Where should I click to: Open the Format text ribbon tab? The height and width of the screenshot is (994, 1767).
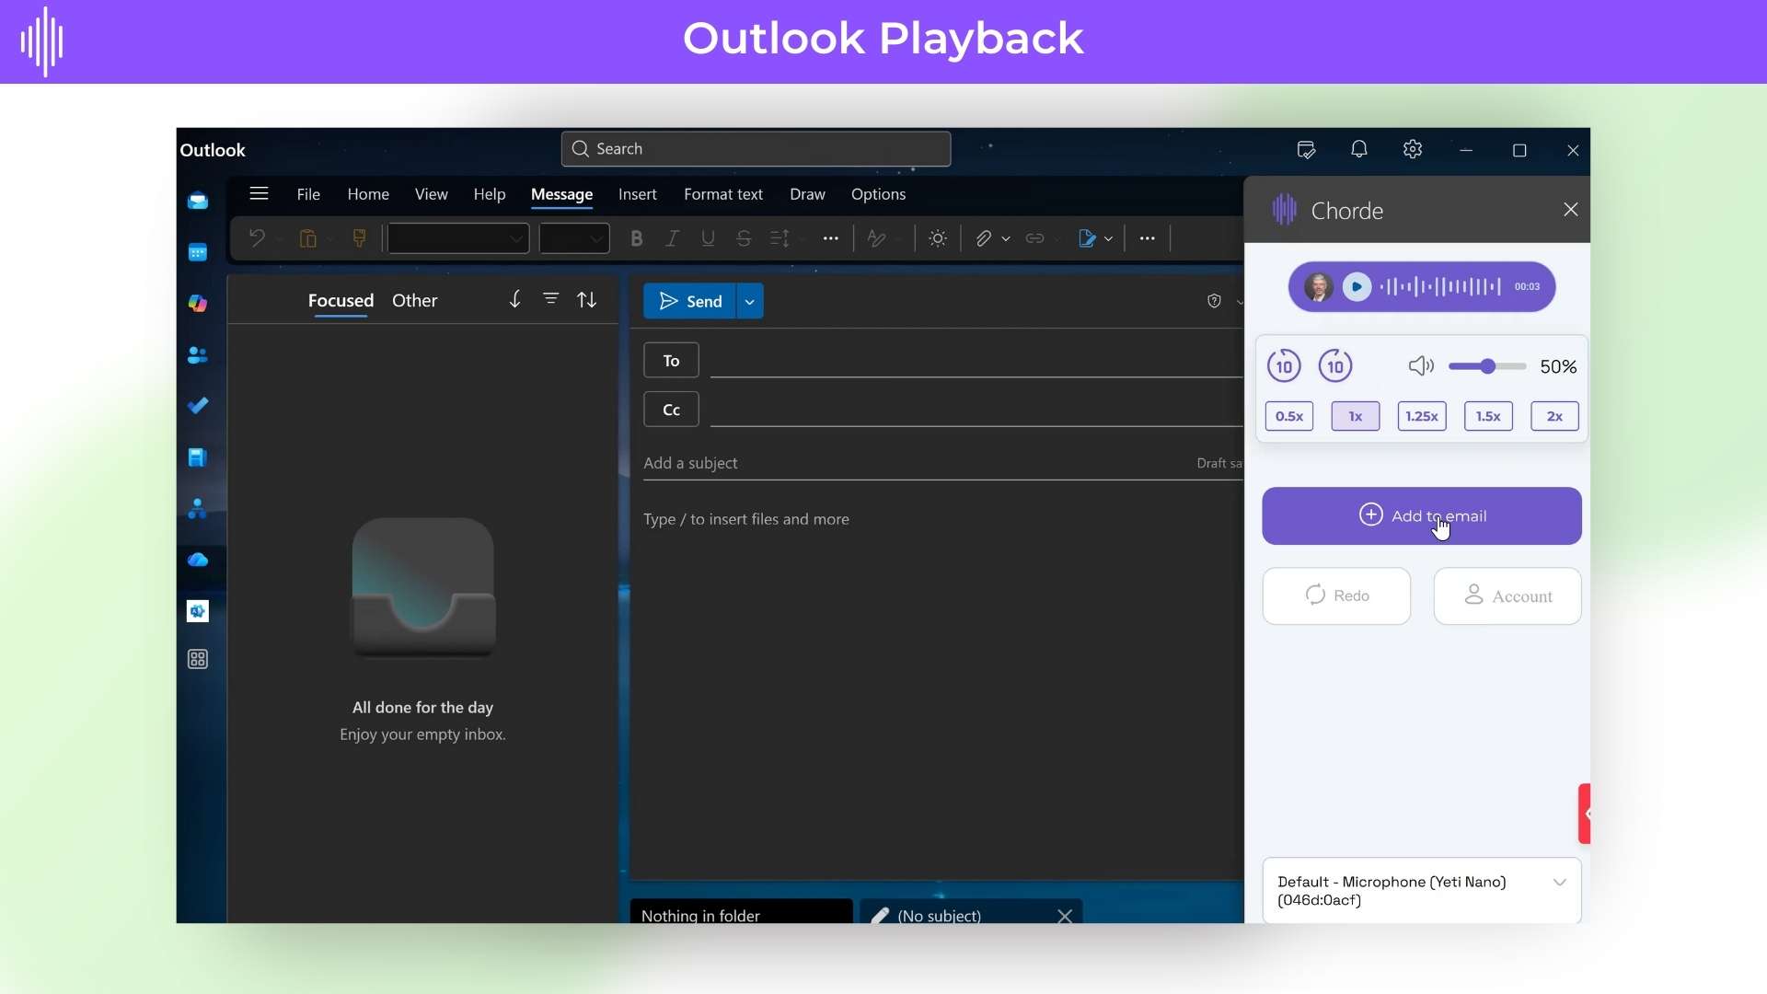723,194
